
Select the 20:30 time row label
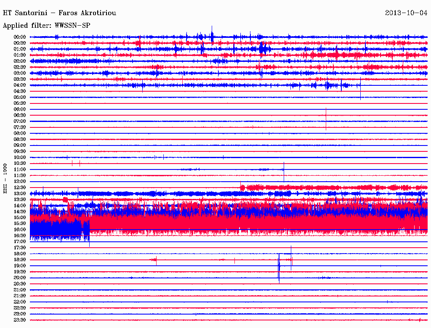click(20, 284)
